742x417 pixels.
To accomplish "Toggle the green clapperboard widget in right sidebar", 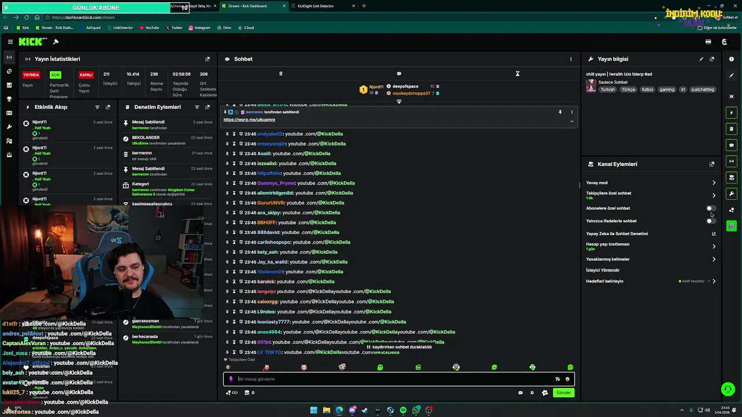I will (732, 226).
